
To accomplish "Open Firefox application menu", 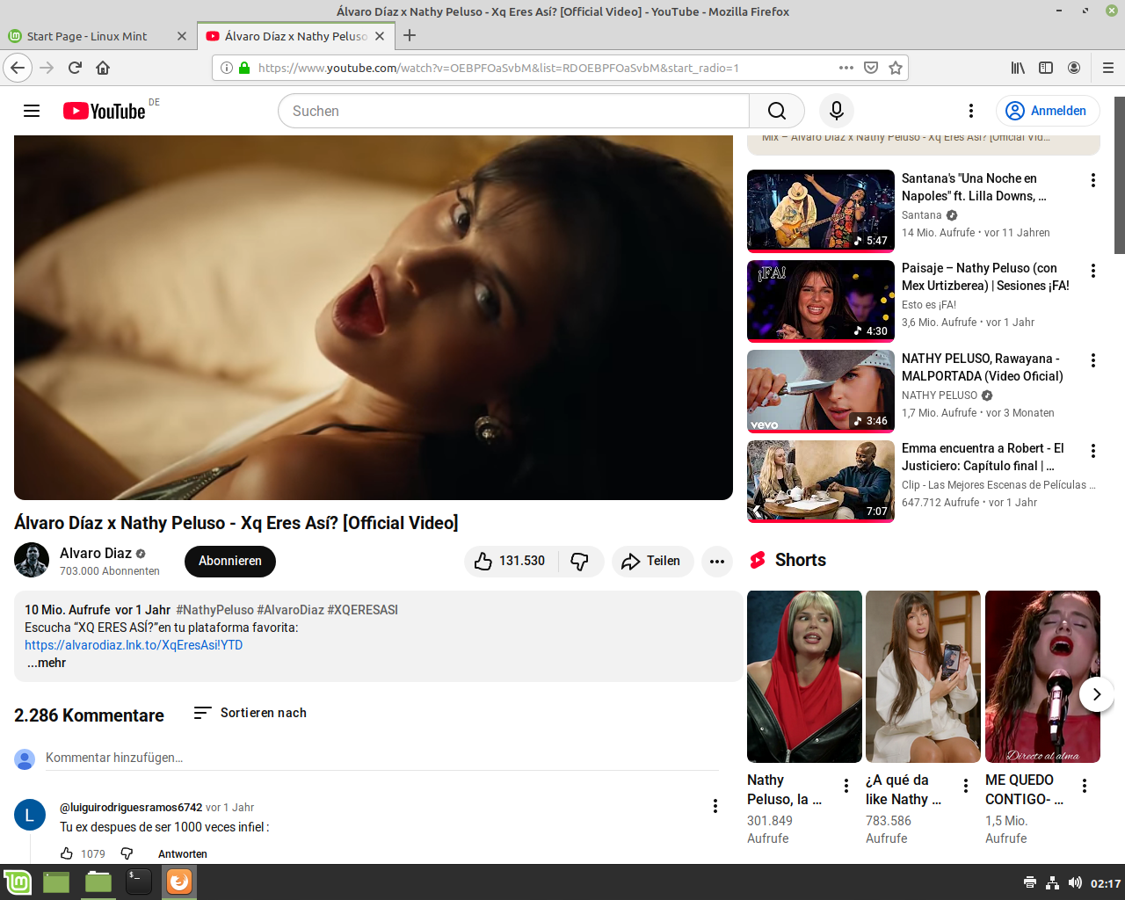I will [x=1108, y=68].
